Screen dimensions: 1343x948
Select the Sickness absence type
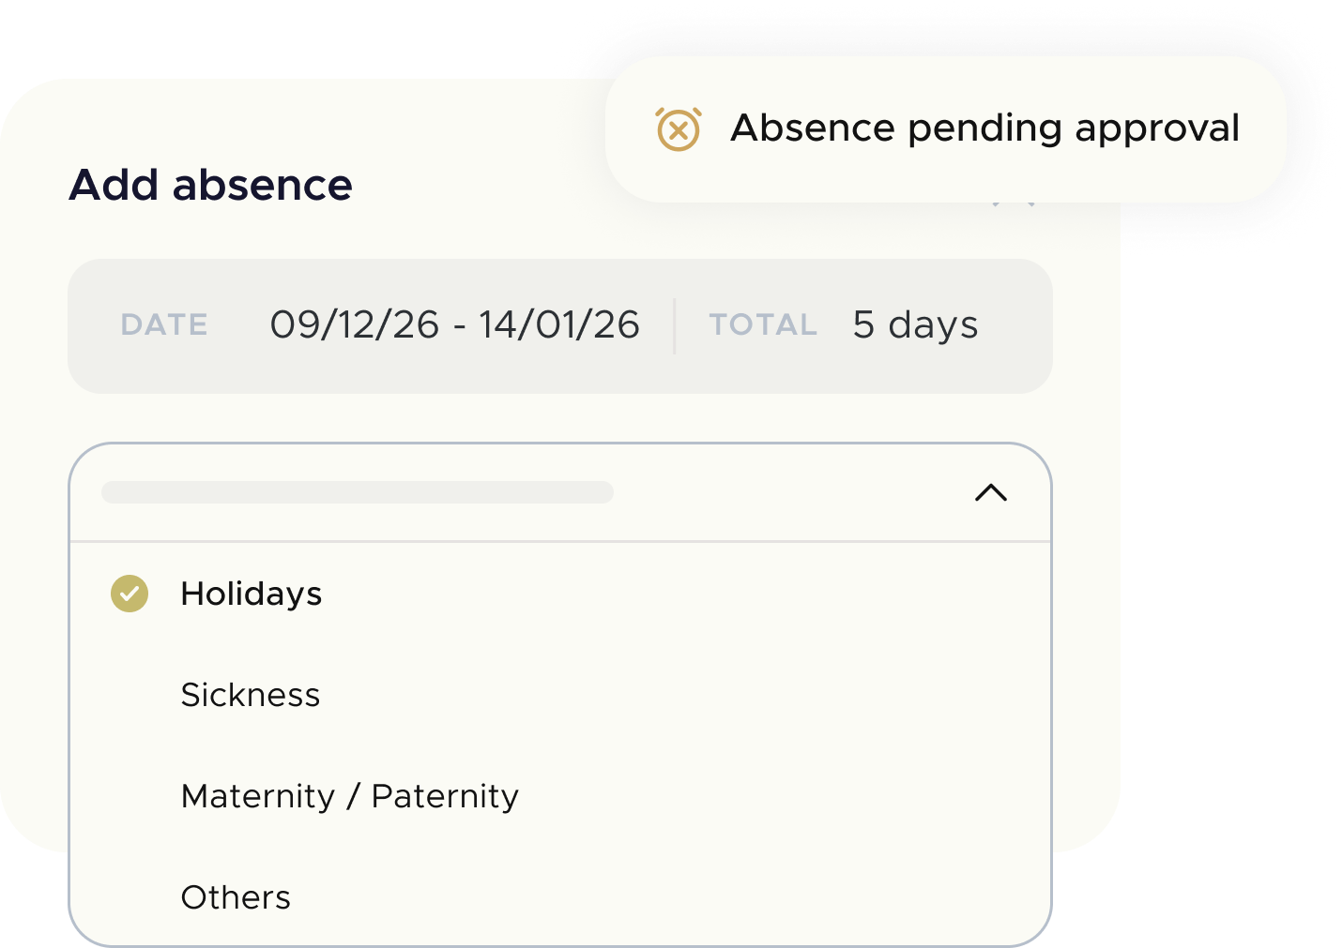point(251,695)
